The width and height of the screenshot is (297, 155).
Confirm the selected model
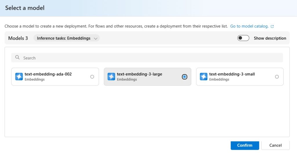pos(245,145)
